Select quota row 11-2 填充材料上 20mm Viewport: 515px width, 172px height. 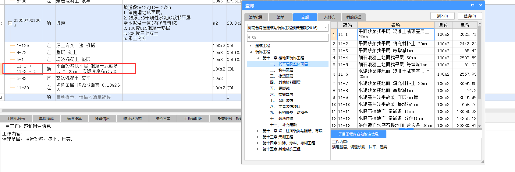tap(404, 44)
